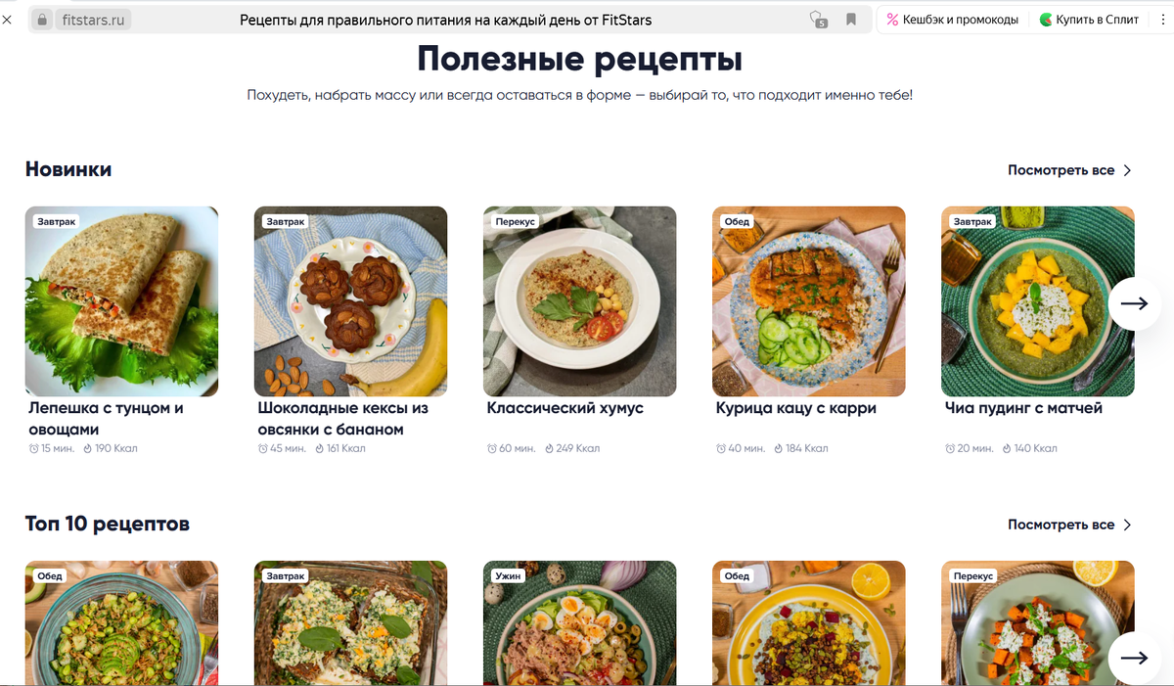Open the shield protection icon in address bar
1174x686 pixels.
point(818,20)
